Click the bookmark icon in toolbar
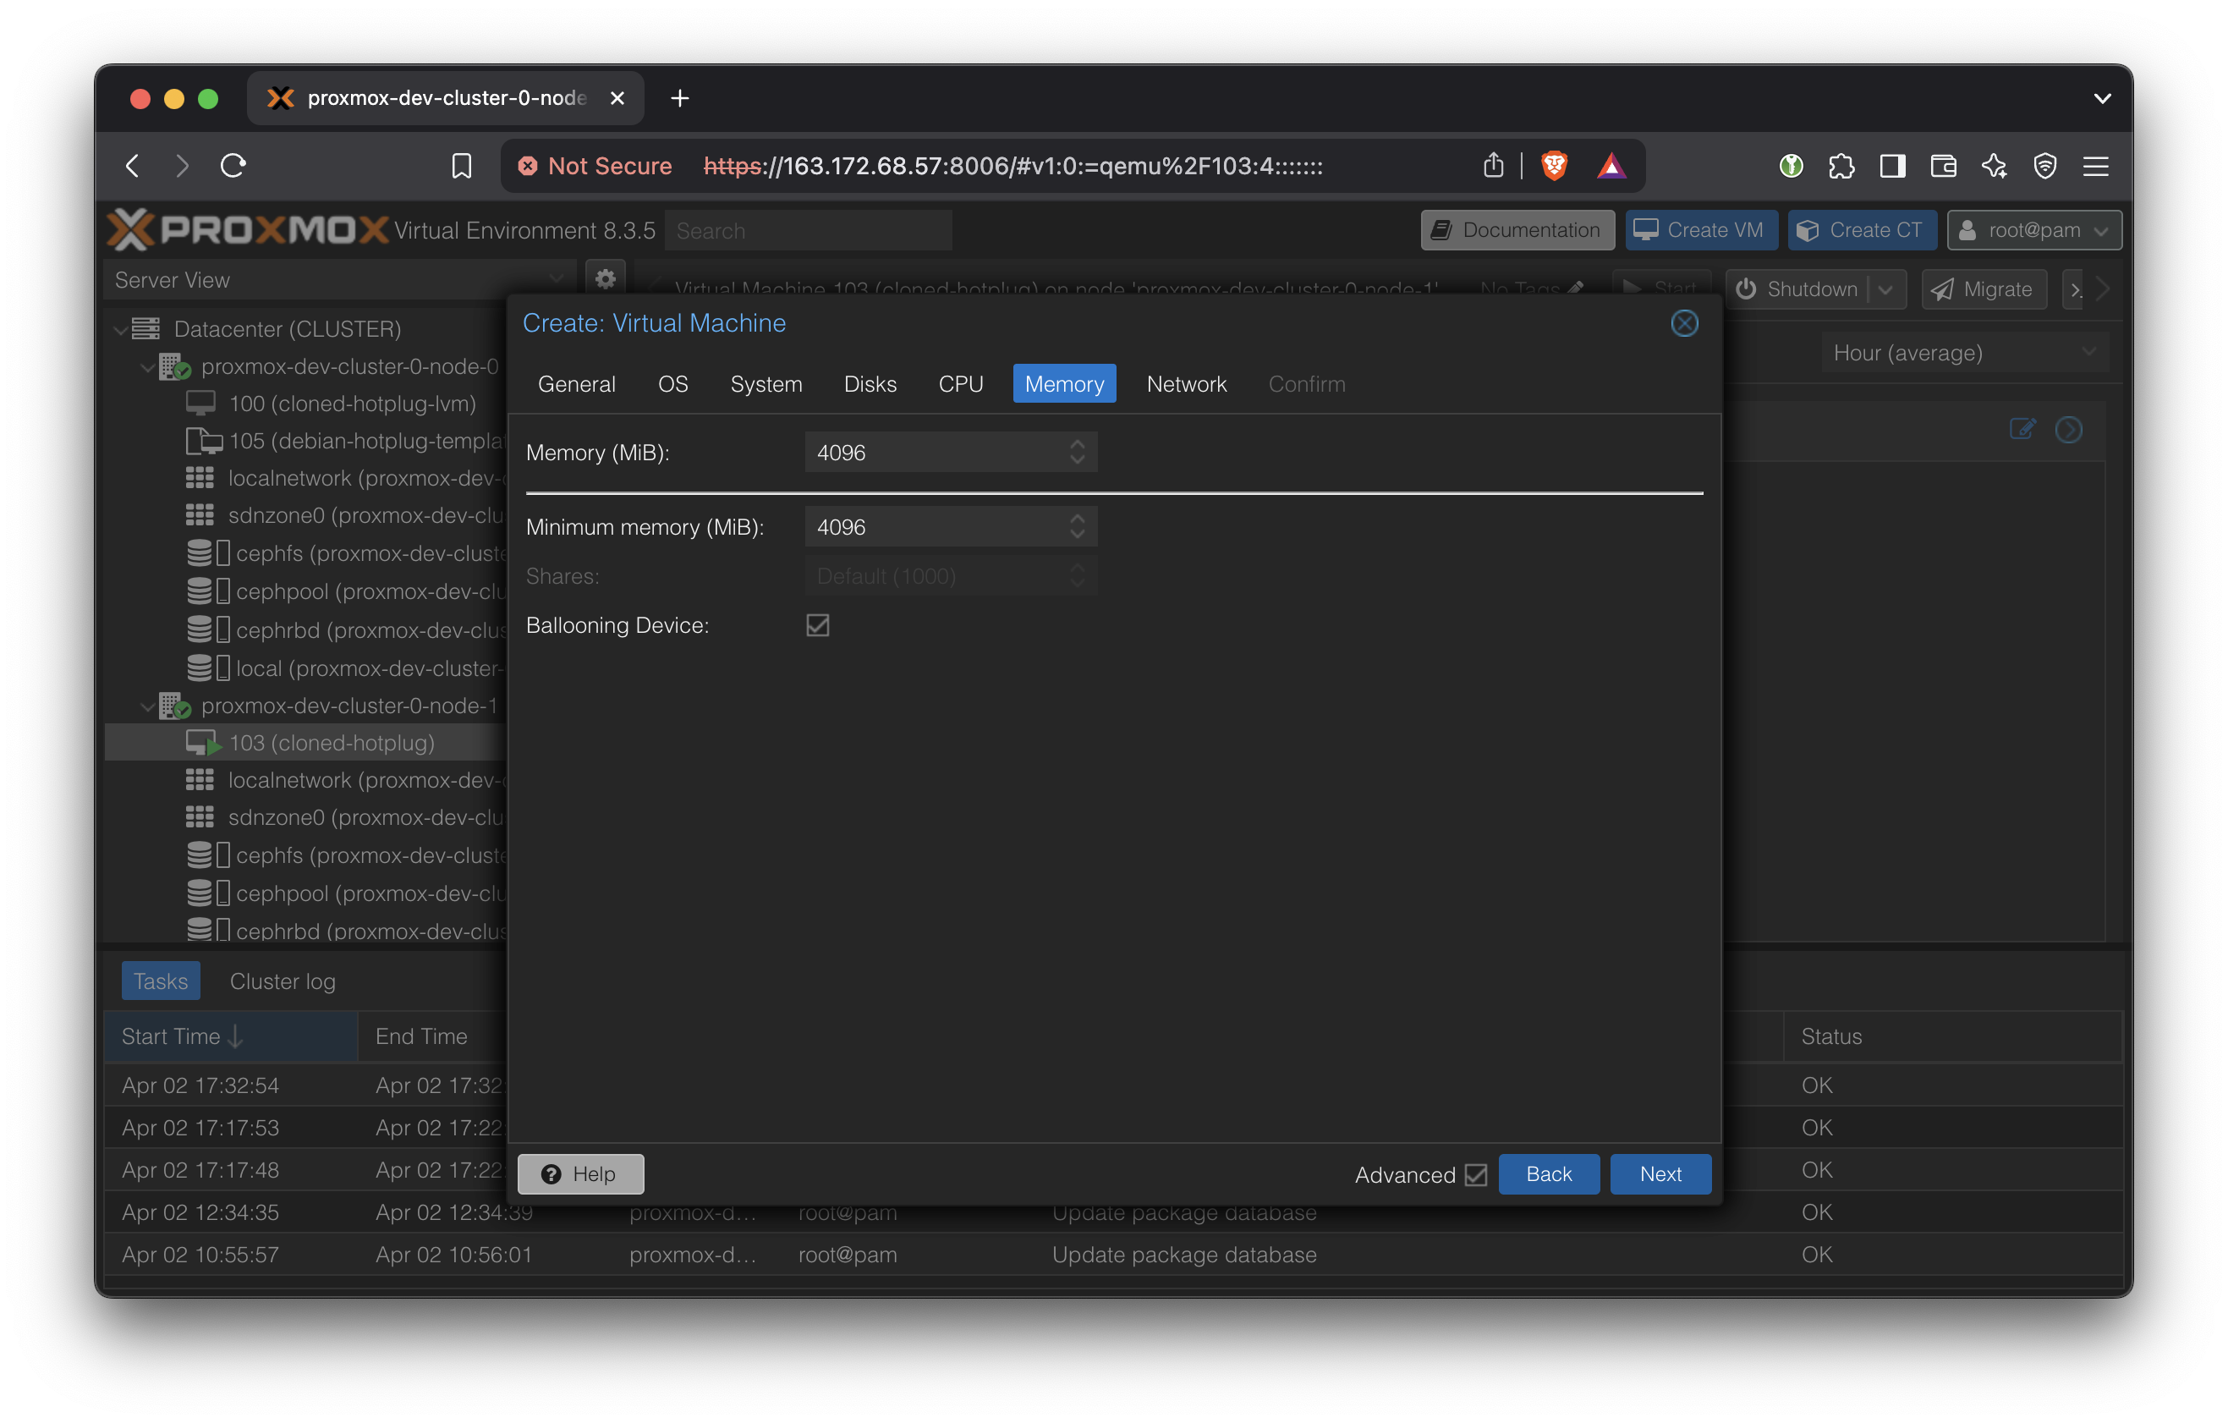 click(x=461, y=166)
